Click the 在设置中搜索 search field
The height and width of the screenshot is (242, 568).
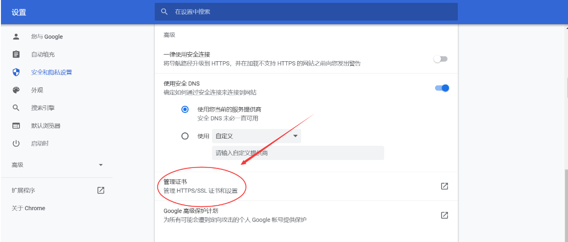(306, 11)
